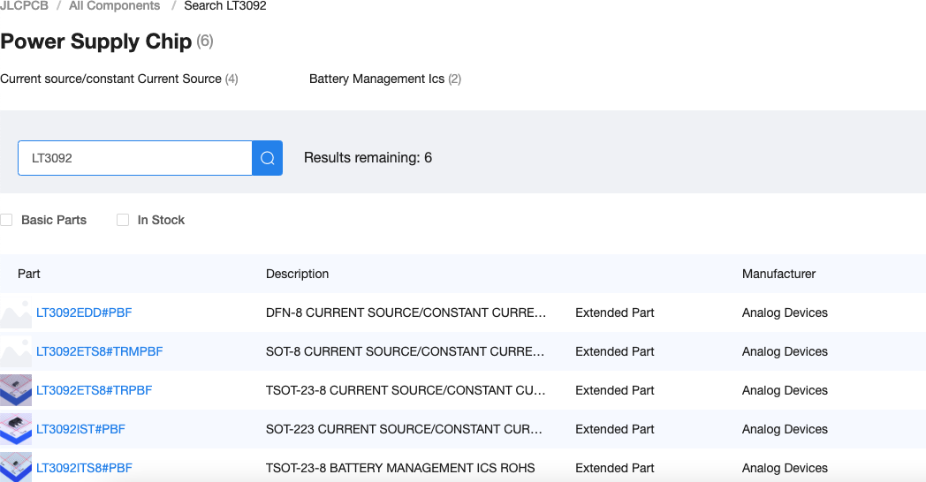Click the blue search magnifier button

click(267, 158)
